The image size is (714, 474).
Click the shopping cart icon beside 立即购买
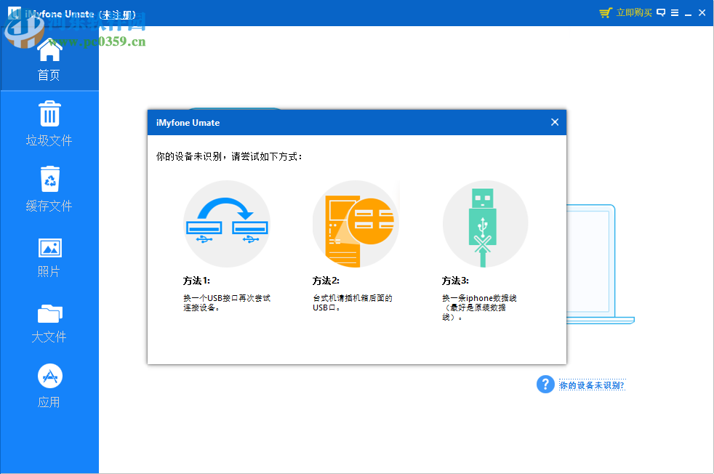(604, 12)
